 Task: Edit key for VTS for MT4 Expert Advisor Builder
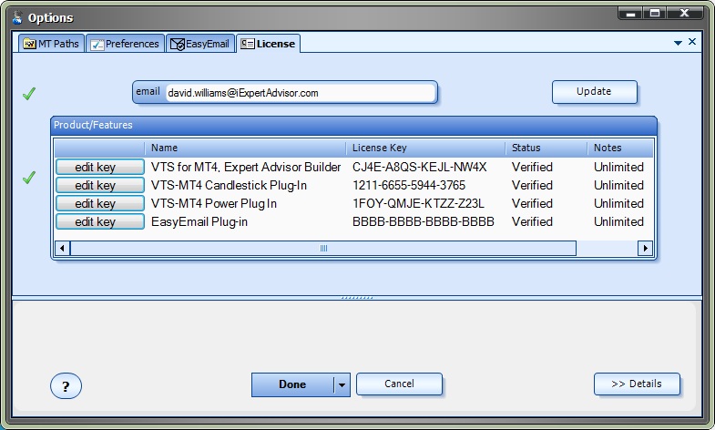(100, 167)
